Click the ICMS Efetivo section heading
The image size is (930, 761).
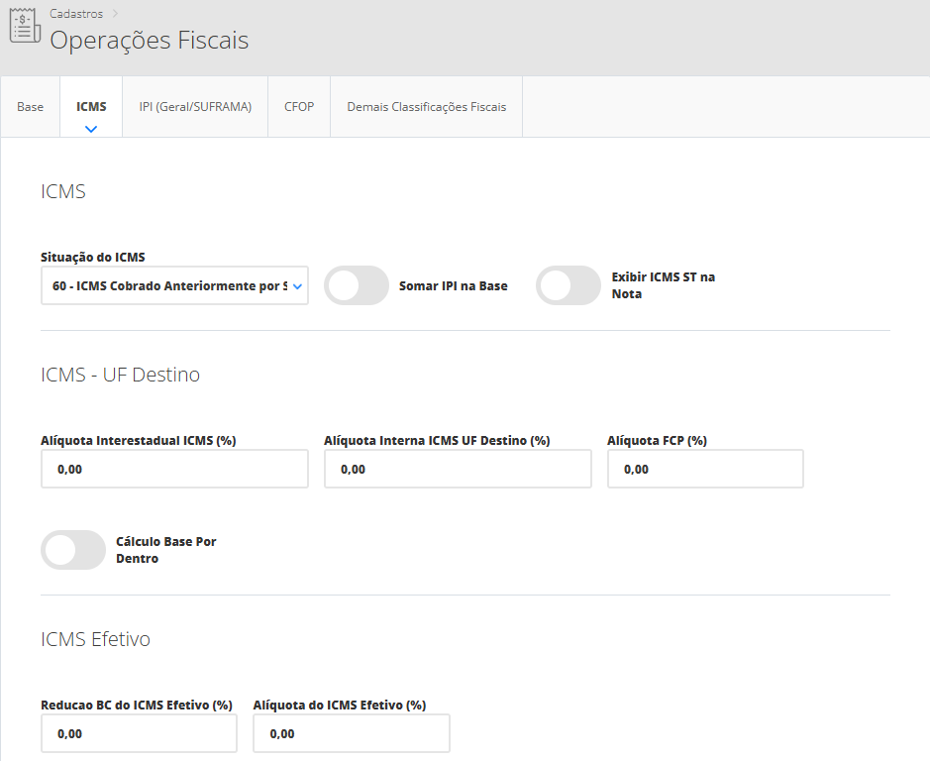pos(95,639)
